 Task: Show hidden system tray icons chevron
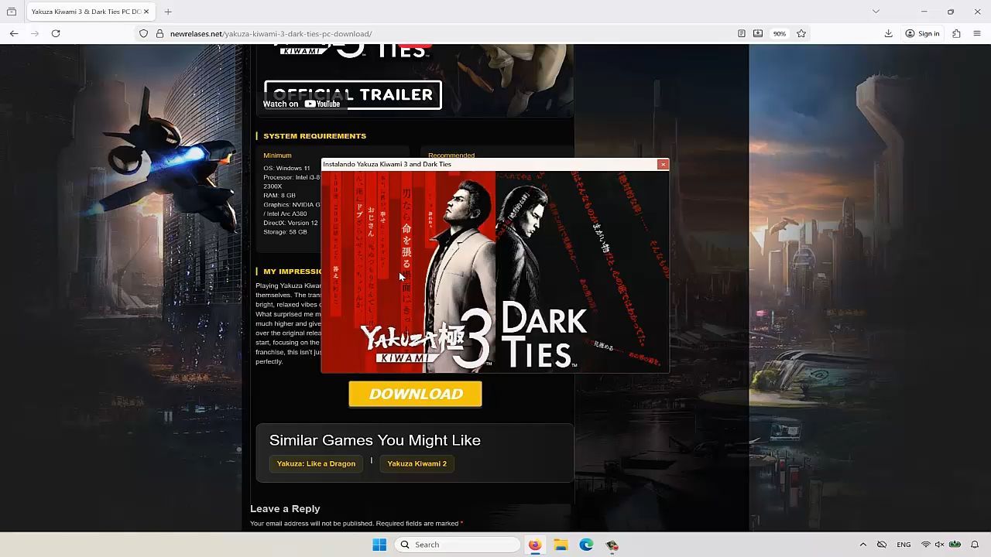[x=862, y=545]
